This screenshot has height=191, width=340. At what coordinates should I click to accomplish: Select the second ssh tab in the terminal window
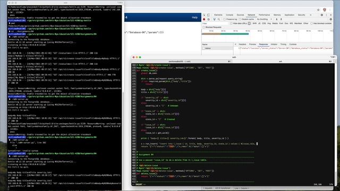pyautogui.click(x=283, y=62)
